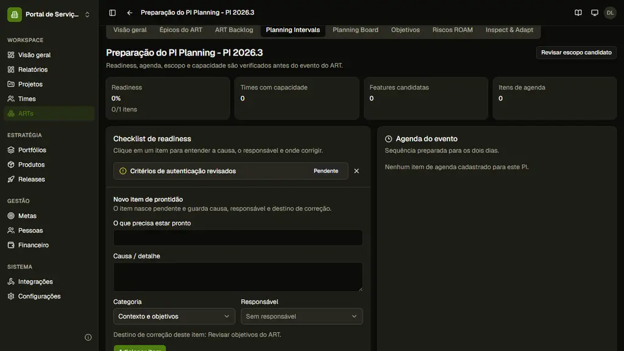
Task: Click the pending warning icon on checklist item
Action: [123, 171]
